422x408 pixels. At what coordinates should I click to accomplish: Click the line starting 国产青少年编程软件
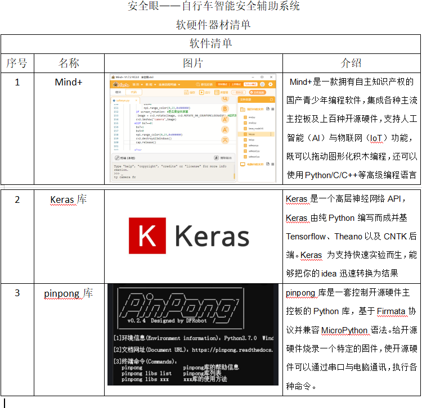pos(352,100)
